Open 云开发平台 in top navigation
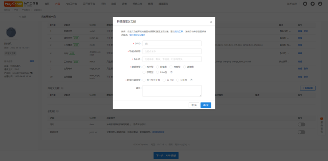This screenshot has height=161, width=328. click(89, 4)
